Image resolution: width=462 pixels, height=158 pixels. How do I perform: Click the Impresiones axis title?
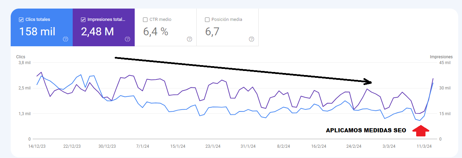point(441,57)
